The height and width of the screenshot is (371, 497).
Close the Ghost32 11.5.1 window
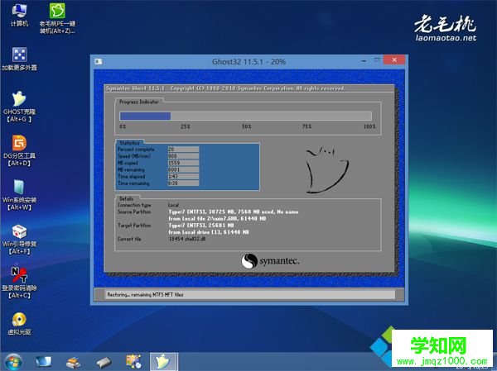(x=394, y=59)
